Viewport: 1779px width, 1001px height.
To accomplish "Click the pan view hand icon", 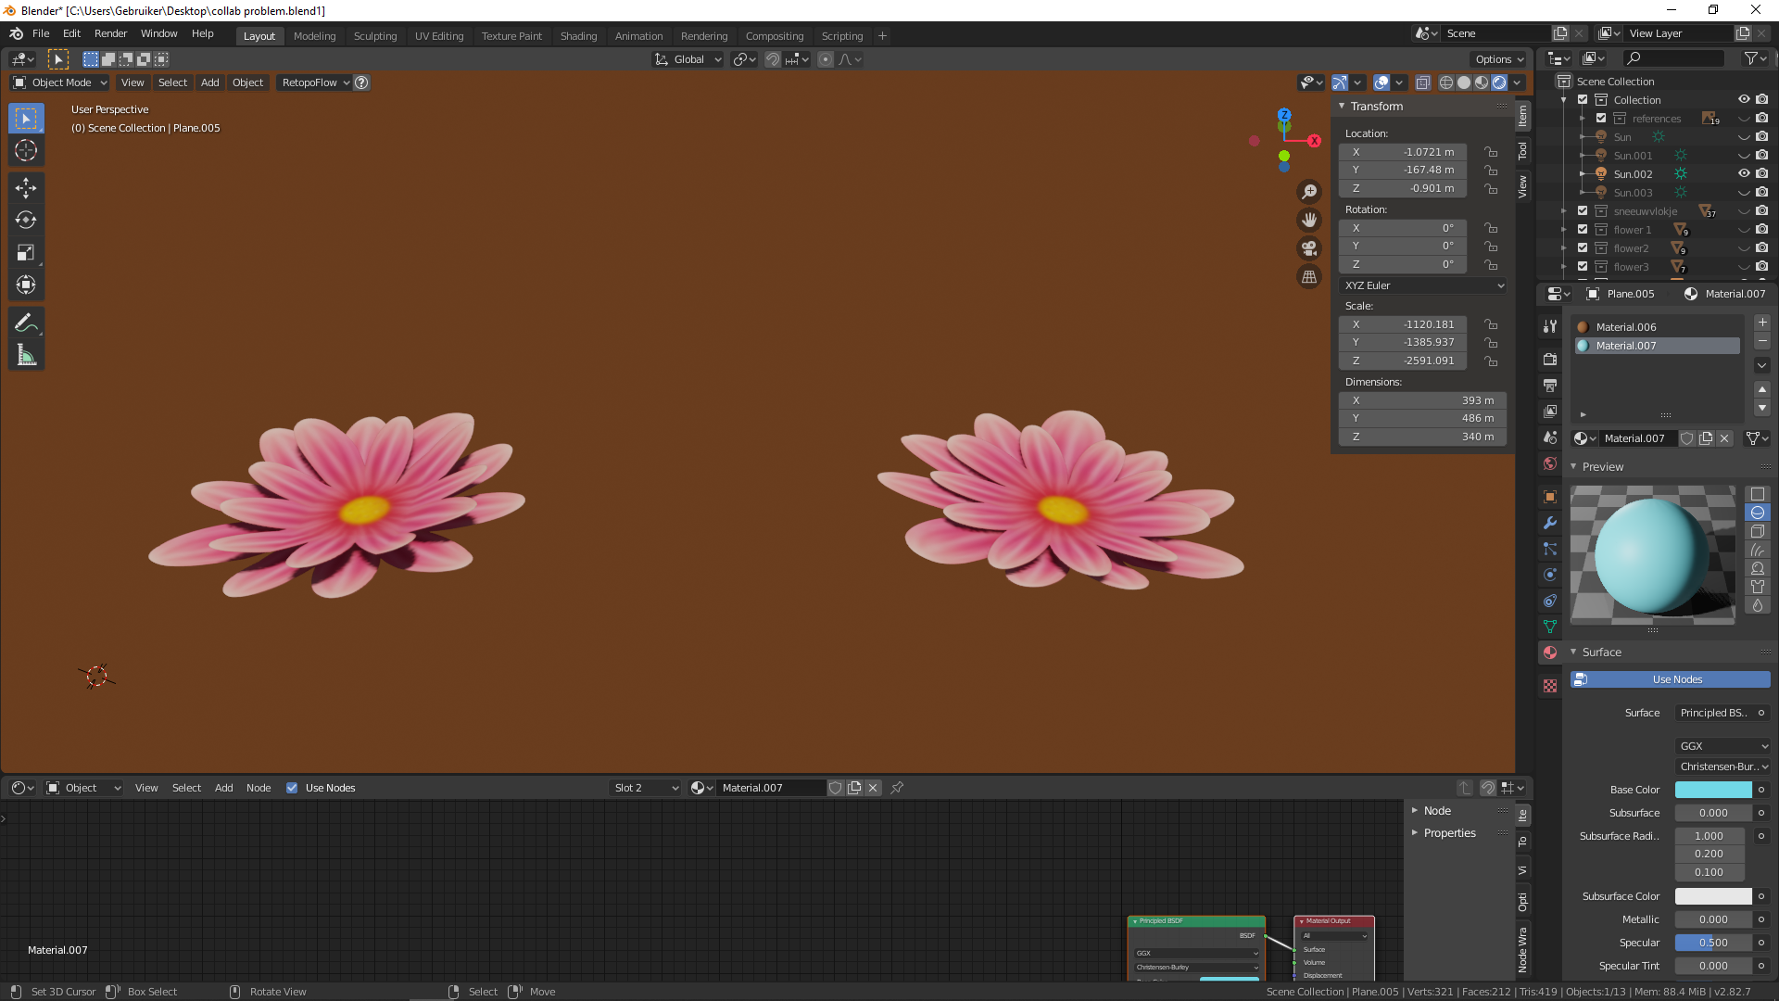I will (1309, 220).
